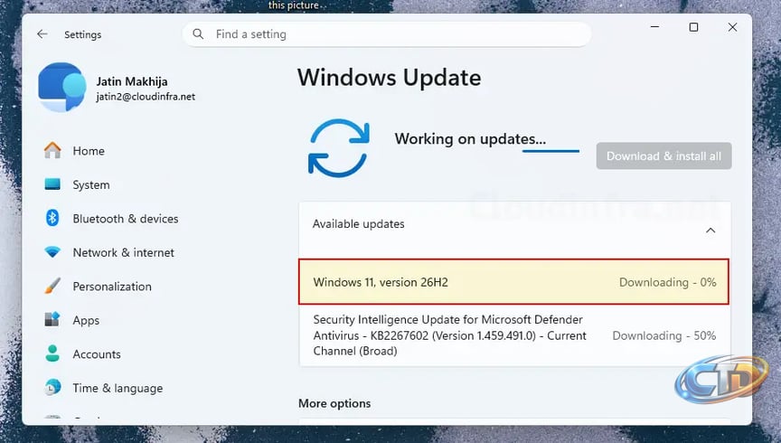This screenshot has width=781, height=443.
Task: Click the Apps icon in sidebar
Action: (52, 319)
